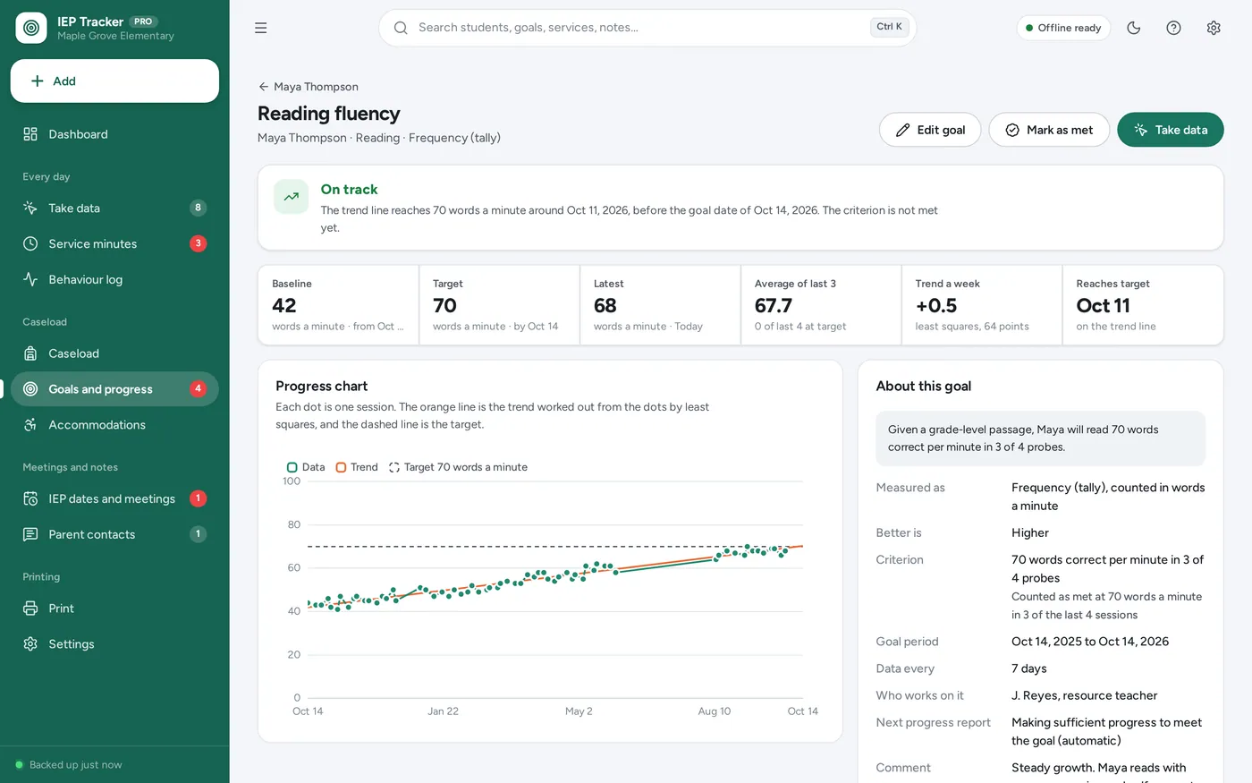Open Parent contacts in sidebar
Screen dimensions: 1252x783
[x=114, y=535]
